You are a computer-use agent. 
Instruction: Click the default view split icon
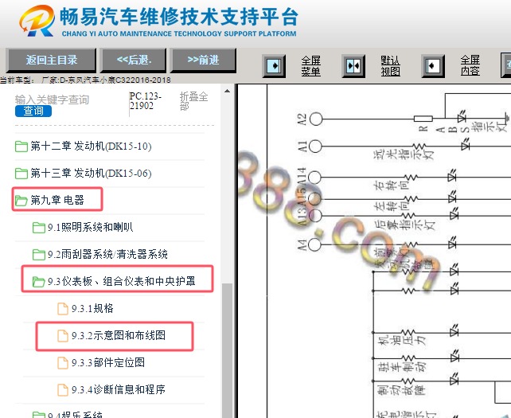pyautogui.click(x=353, y=66)
